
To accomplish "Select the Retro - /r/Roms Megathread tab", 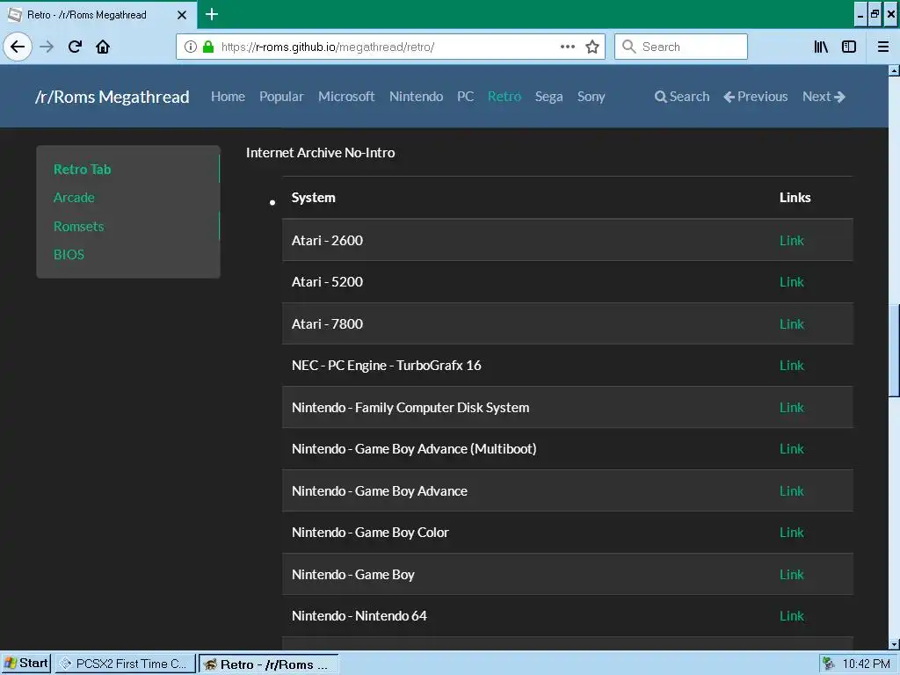I will [98, 15].
